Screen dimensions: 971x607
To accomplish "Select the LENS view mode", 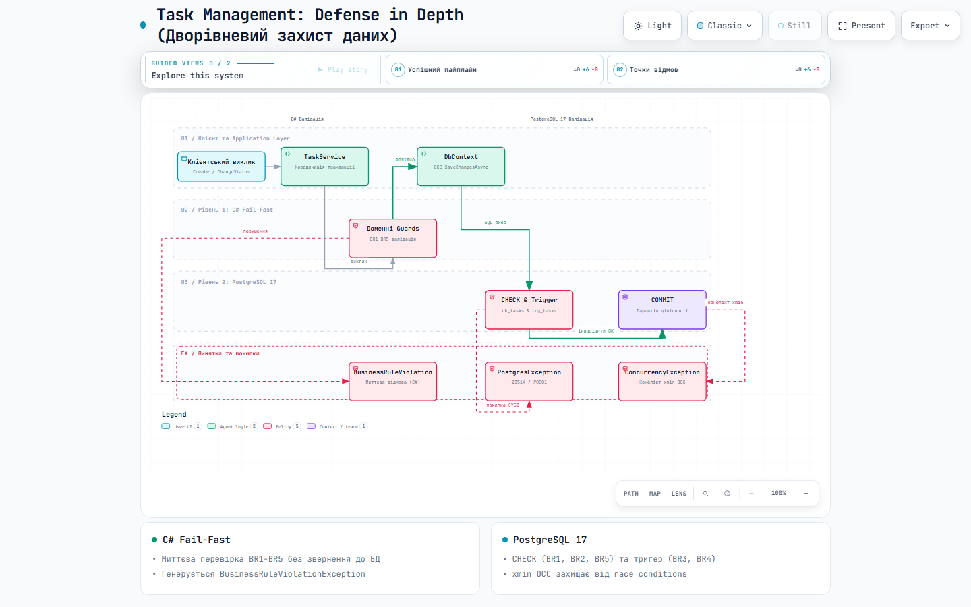I will tap(679, 494).
